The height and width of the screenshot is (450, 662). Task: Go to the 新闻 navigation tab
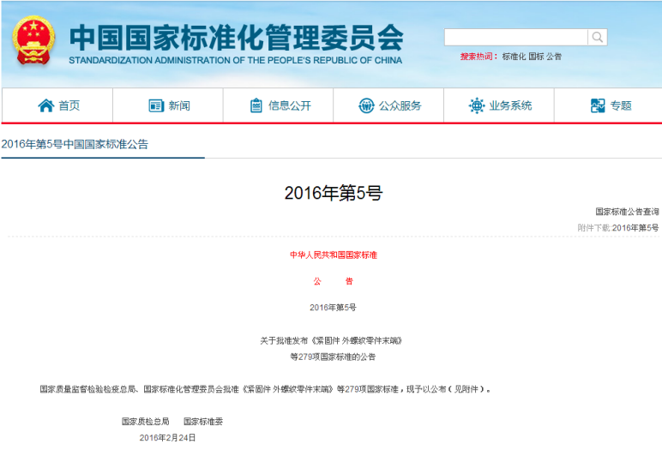[179, 105]
